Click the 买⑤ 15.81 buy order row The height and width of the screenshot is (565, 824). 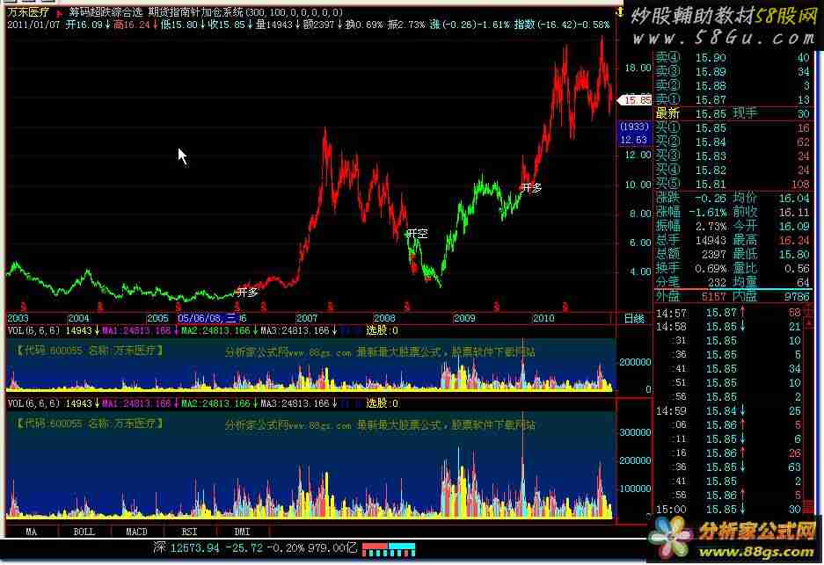click(733, 185)
